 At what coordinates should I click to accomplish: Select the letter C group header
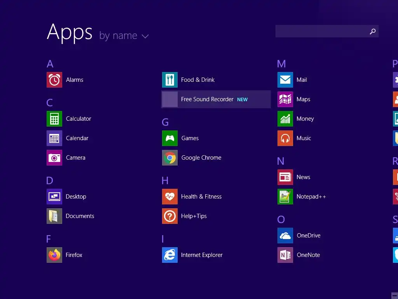[49, 103]
